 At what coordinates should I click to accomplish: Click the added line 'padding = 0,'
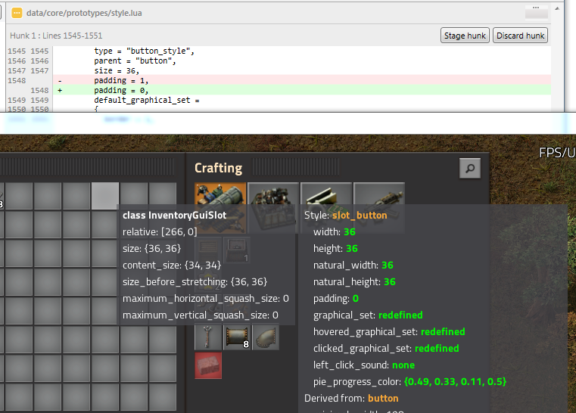[x=301, y=90]
